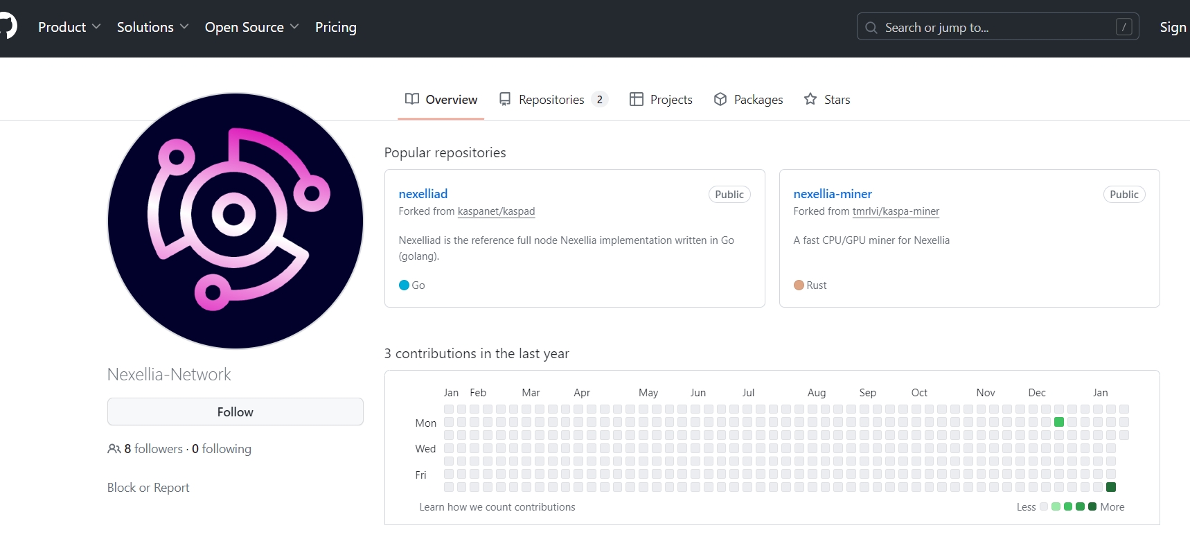
Task: Click the 'Feb' month label
Action: click(478, 392)
